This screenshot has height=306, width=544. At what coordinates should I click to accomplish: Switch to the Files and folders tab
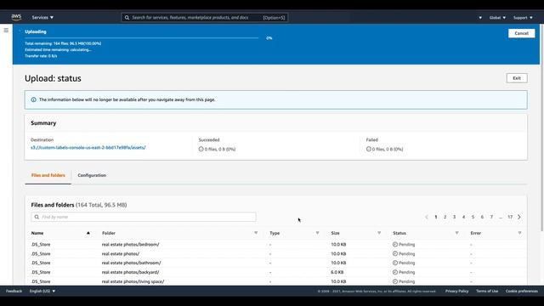(48, 175)
